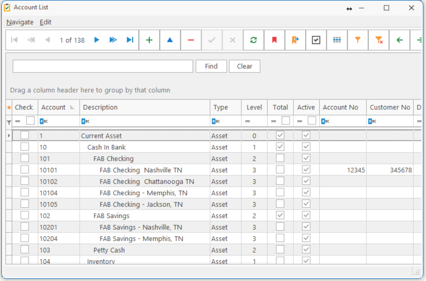Screen dimensions: 426x281
Task: Click into the search text field
Action: pyautogui.click(x=103, y=66)
